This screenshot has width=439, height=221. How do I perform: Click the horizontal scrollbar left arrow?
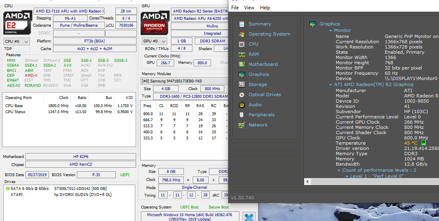pyautogui.click(x=307, y=182)
